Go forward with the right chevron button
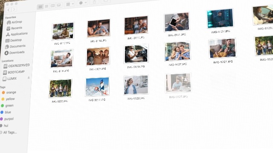This screenshot has height=153, width=273. [x=14, y=9]
